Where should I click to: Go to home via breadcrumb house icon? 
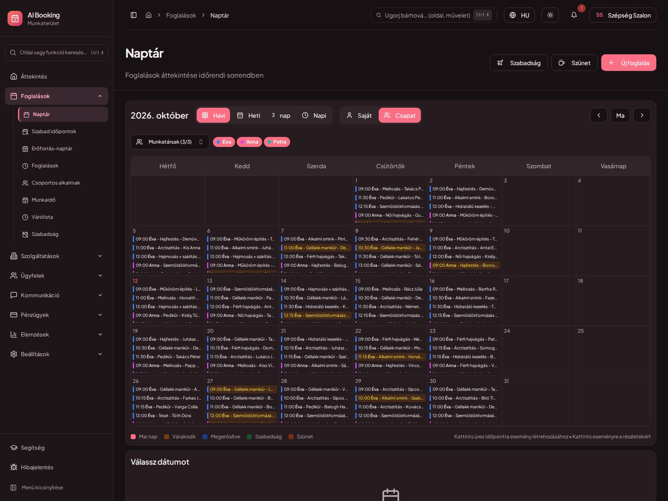click(x=148, y=15)
